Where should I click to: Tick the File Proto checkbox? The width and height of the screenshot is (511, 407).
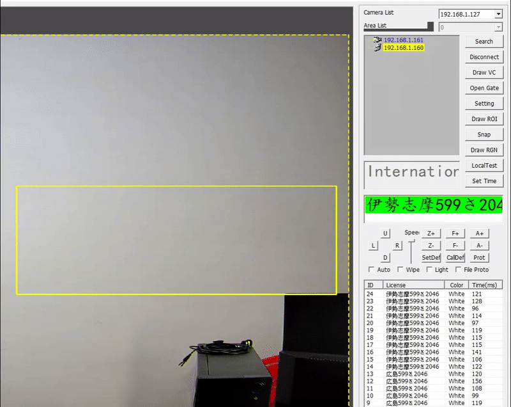pos(458,269)
